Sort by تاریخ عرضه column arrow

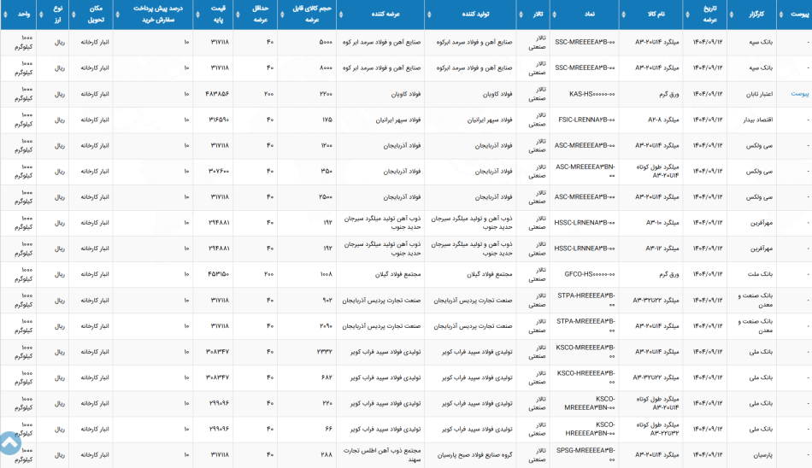point(687,15)
